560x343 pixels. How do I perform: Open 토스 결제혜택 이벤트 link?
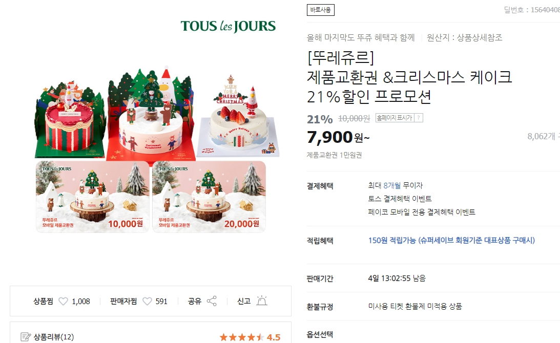(400, 199)
